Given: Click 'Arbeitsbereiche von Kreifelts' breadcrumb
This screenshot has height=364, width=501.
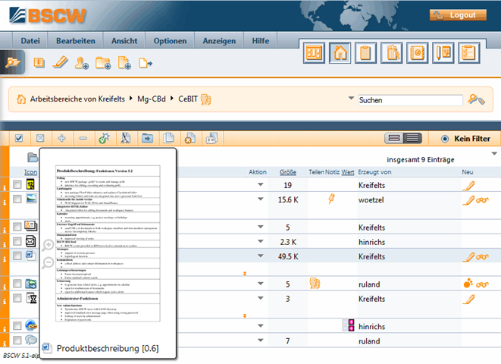Looking at the screenshot, I should [77, 99].
